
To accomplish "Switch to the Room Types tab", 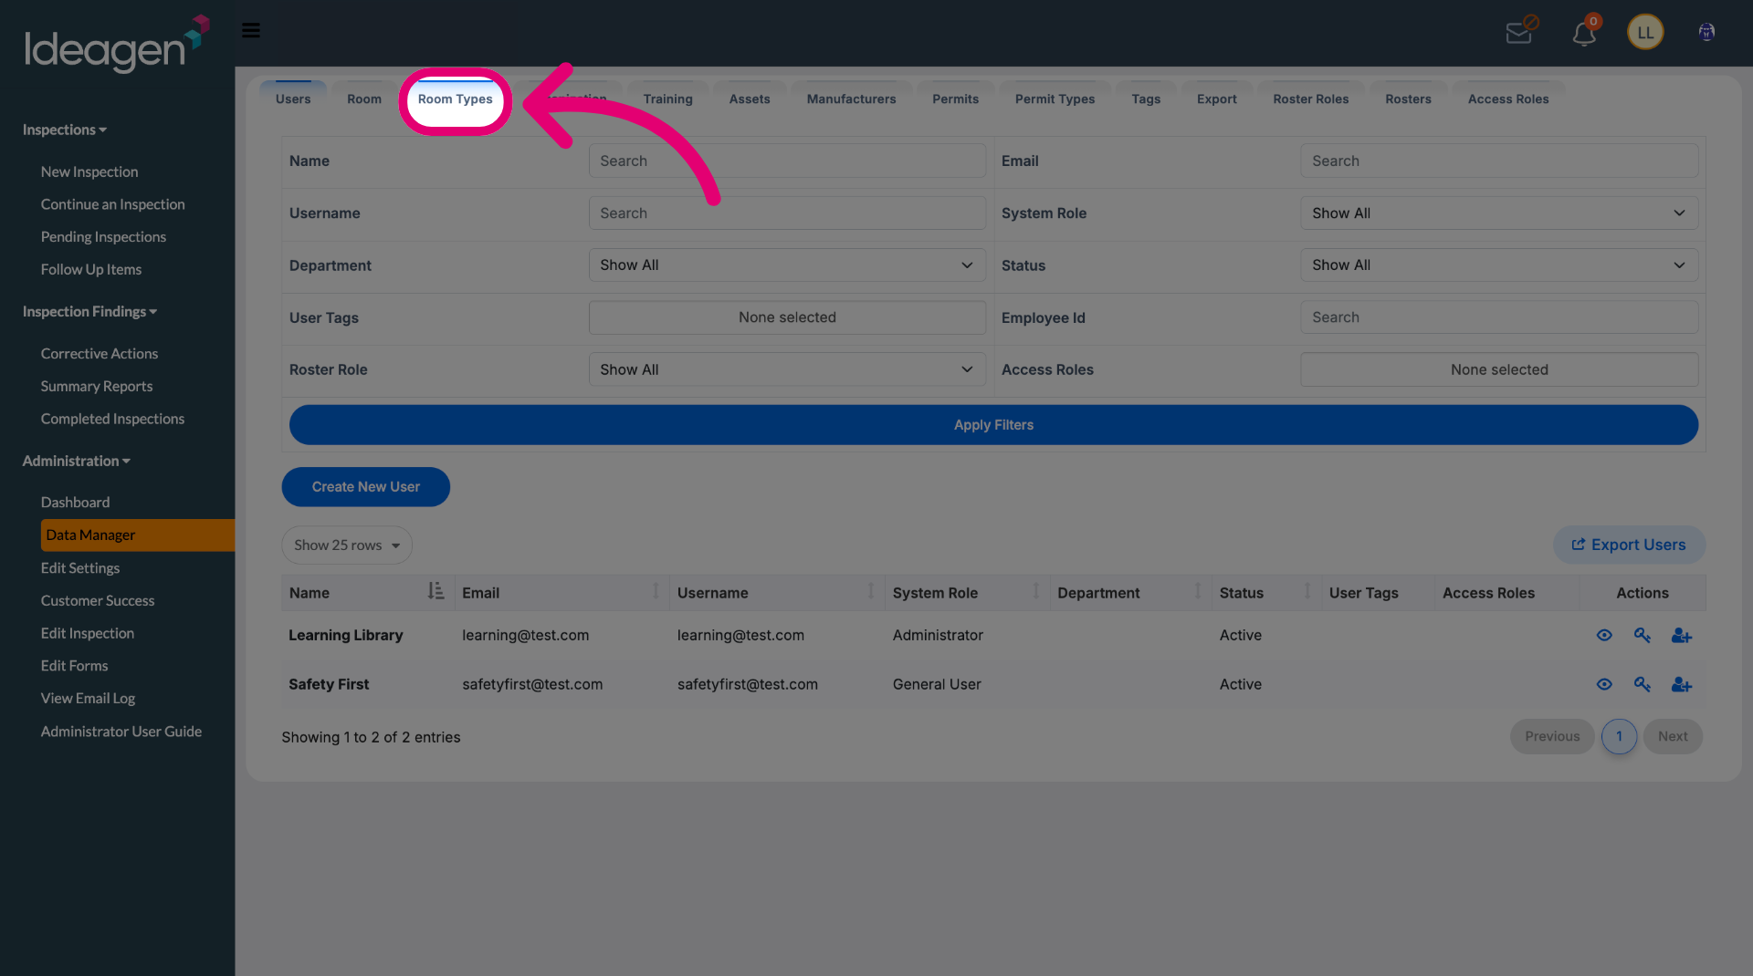I will 455,99.
